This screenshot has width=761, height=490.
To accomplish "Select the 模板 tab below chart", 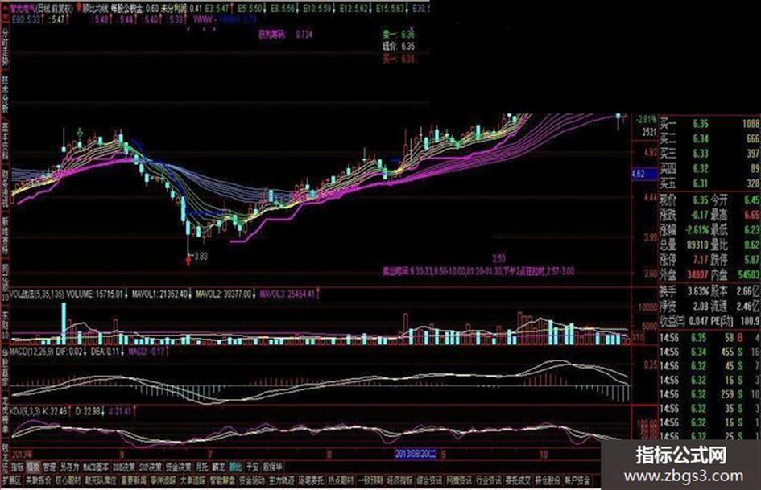I will 33,467.
